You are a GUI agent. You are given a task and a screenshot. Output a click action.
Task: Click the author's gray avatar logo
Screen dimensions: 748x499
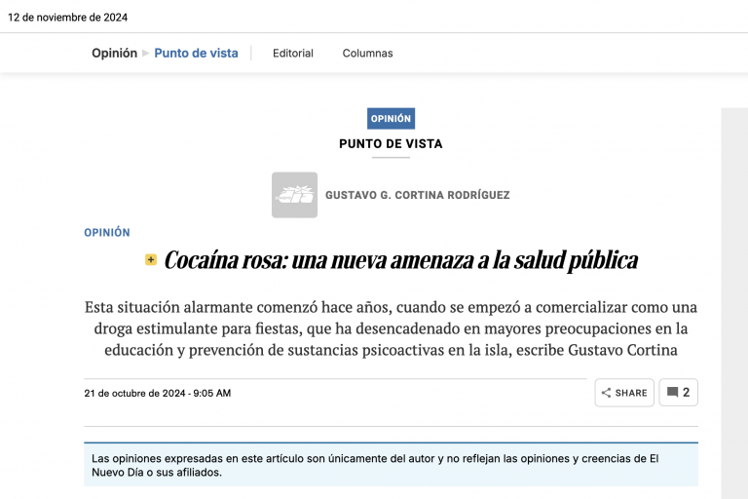pos(294,195)
